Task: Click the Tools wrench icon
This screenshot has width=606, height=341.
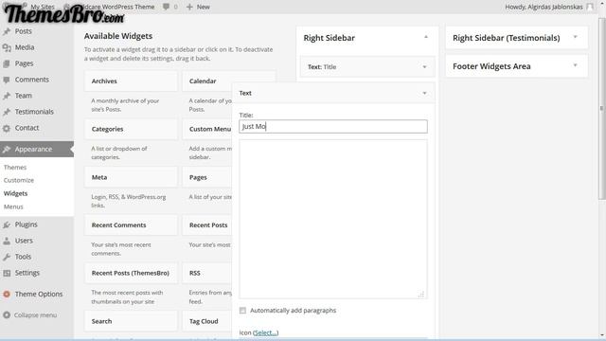Action: tap(7, 257)
